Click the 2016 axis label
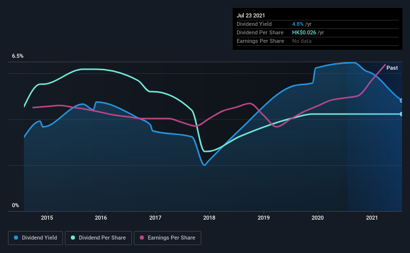 [101, 218]
